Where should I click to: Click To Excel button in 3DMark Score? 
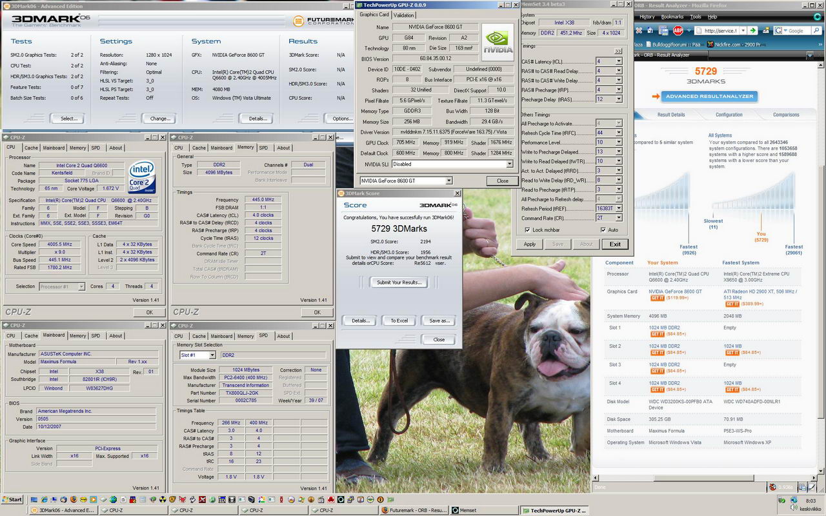coord(399,321)
